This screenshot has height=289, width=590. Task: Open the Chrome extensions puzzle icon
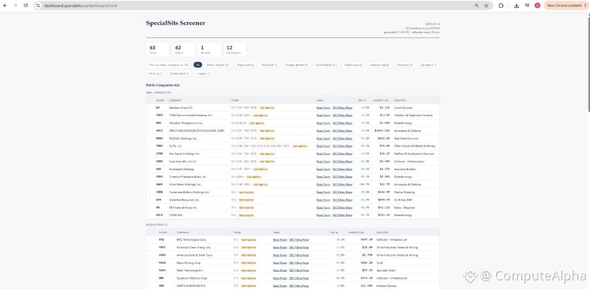pyautogui.click(x=501, y=5)
